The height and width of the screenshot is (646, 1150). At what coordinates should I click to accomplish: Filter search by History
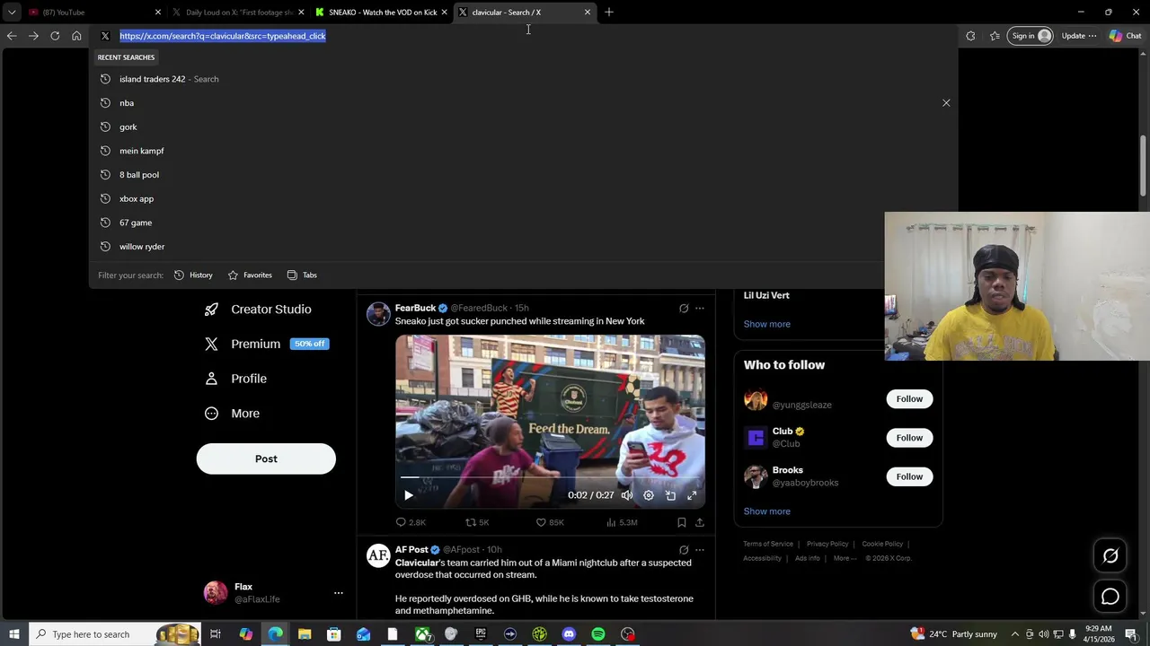click(193, 275)
